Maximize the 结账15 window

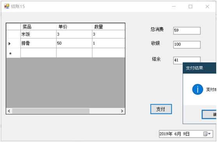click(x=191, y=7)
